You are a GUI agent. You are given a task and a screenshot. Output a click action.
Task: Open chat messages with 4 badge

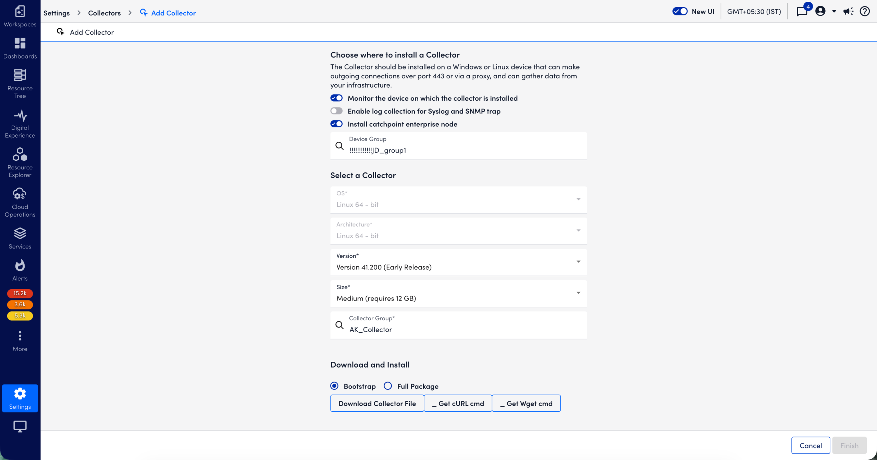[803, 11]
